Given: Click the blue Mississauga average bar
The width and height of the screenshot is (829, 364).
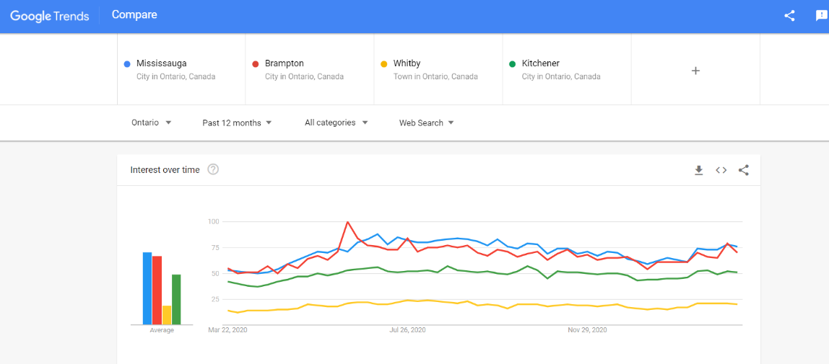Looking at the screenshot, I should point(147,288).
